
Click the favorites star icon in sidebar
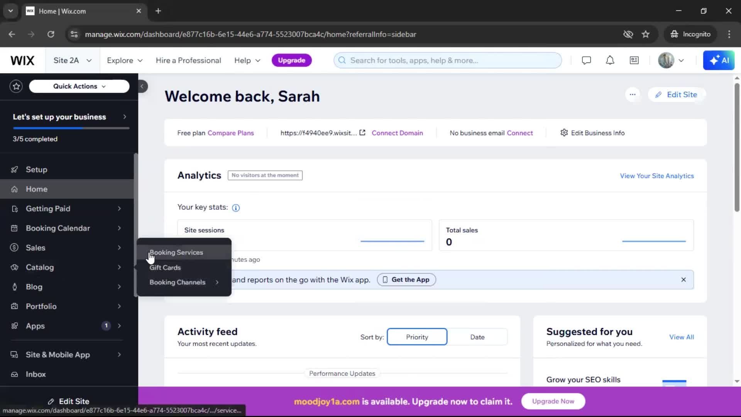[16, 86]
